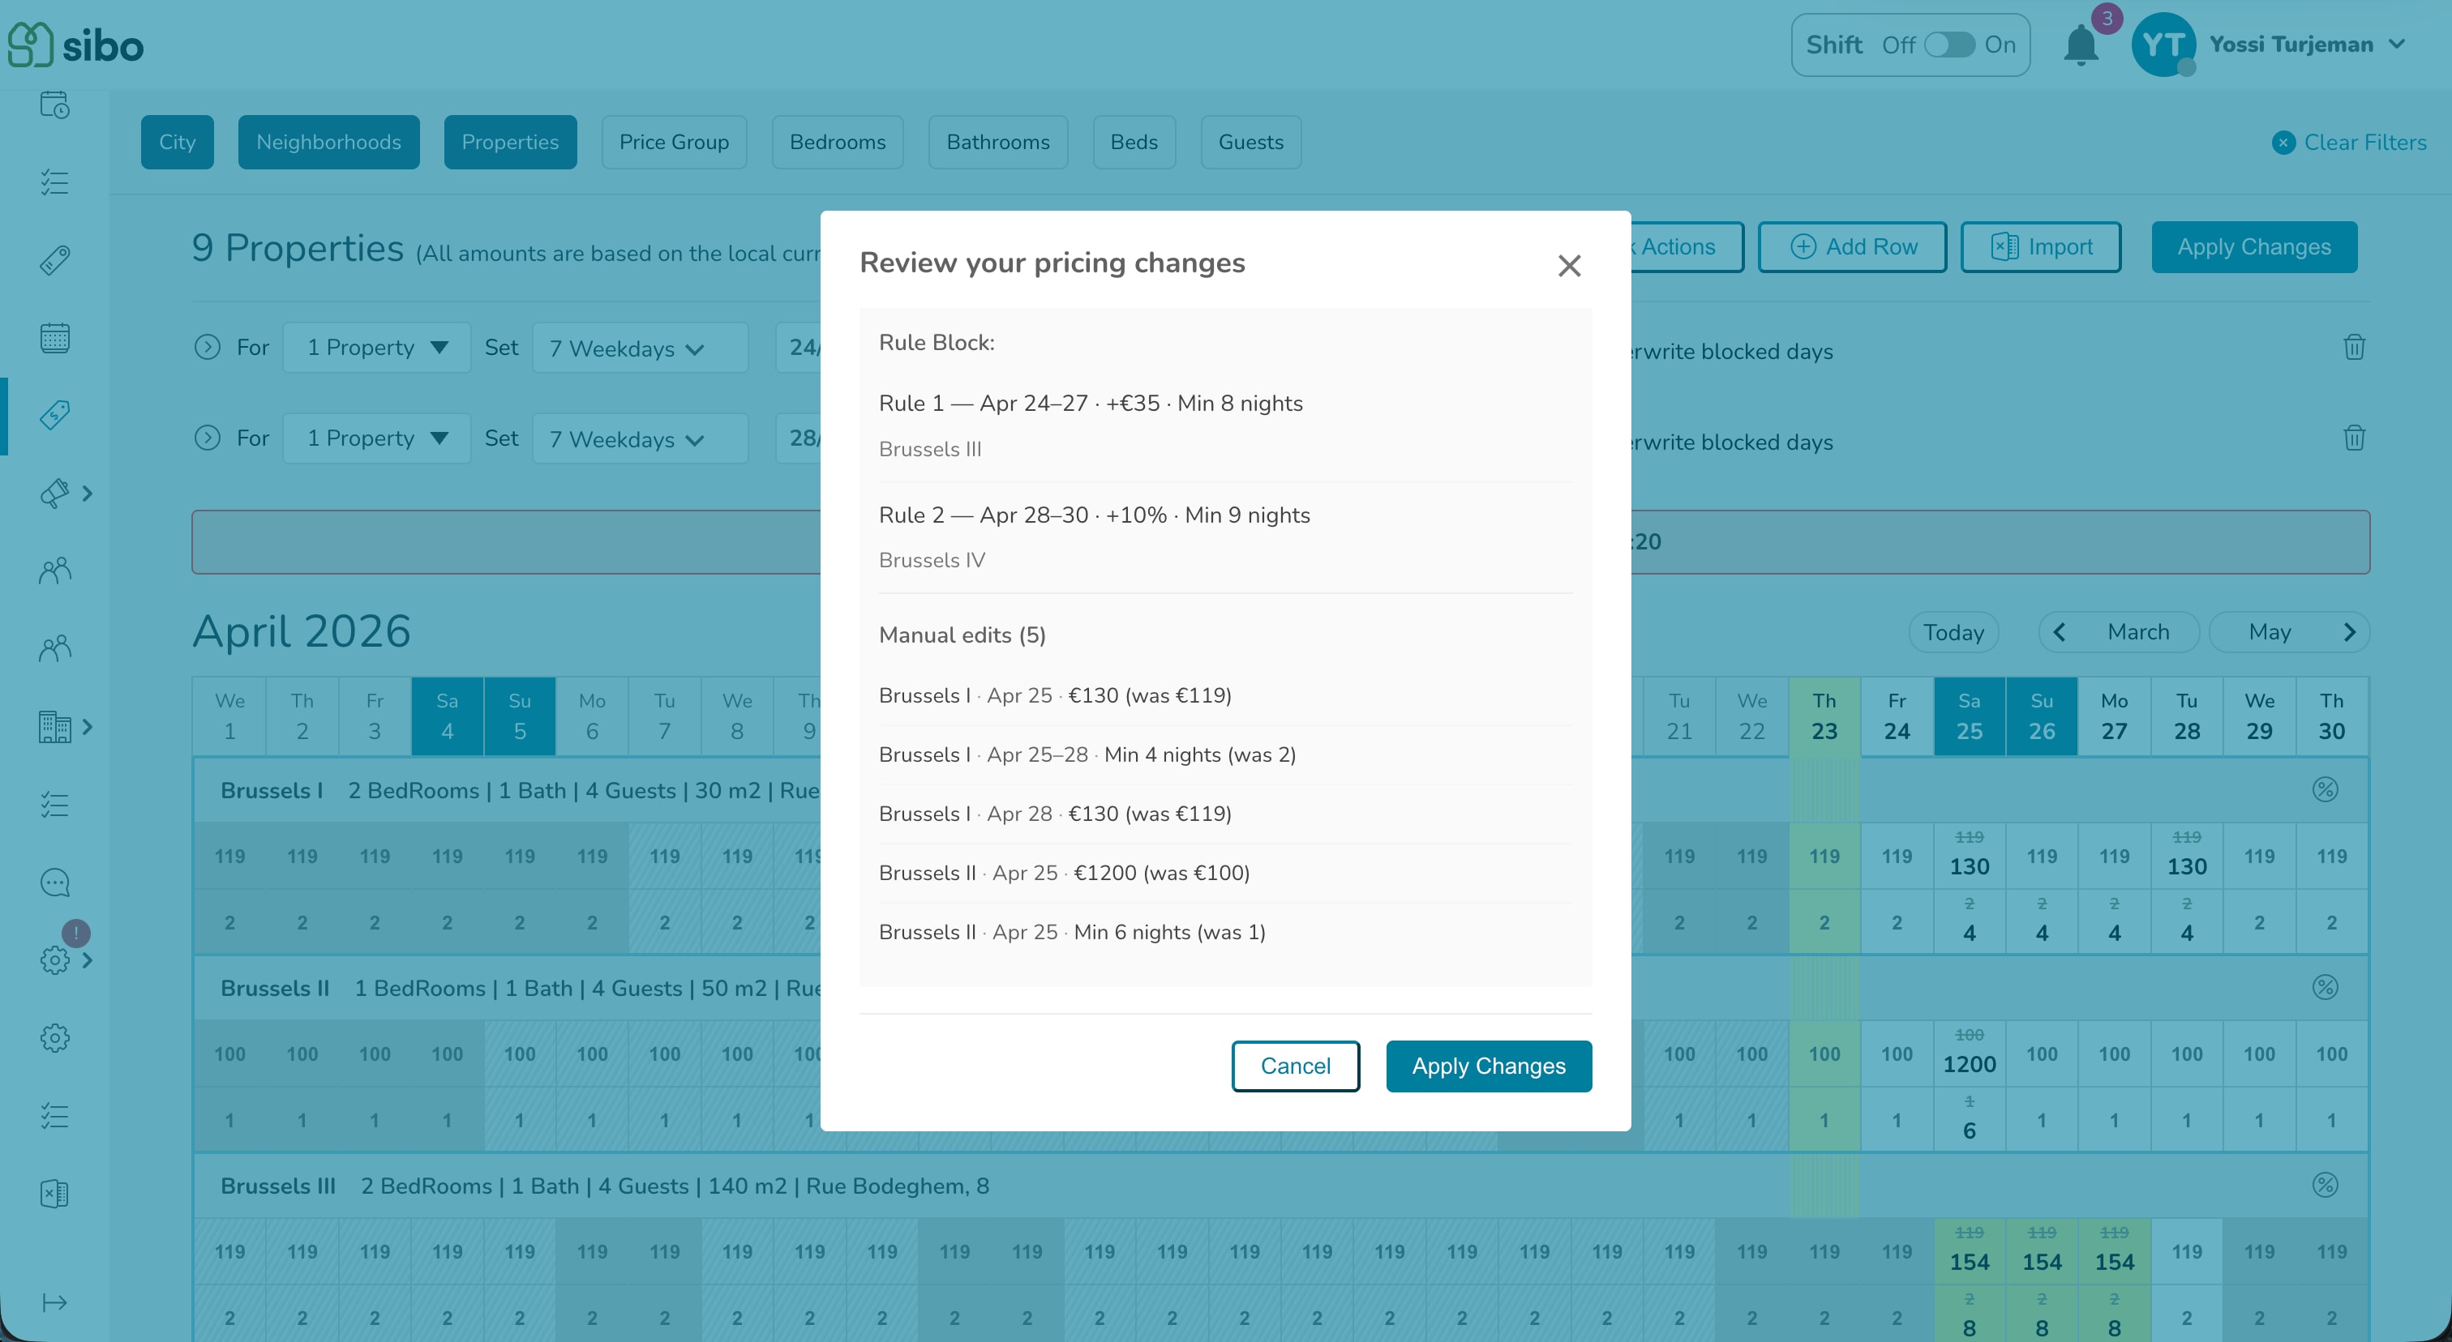Open the calendar grid sidebar icon
Viewport: 2452px width, 1342px height.
(x=54, y=338)
